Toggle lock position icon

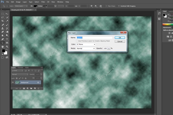pos(23,78)
